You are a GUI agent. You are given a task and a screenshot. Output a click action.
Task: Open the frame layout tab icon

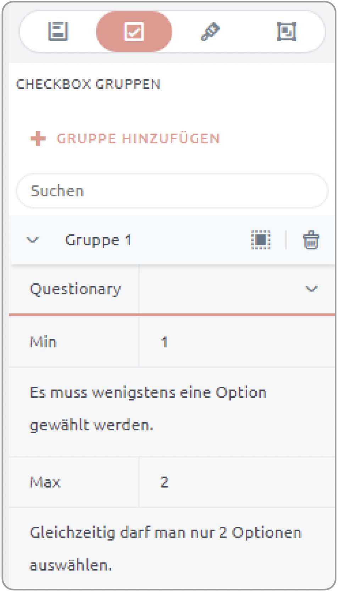click(x=287, y=32)
